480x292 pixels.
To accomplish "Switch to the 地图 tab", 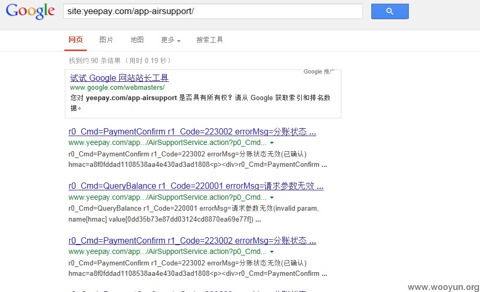I will [x=137, y=40].
